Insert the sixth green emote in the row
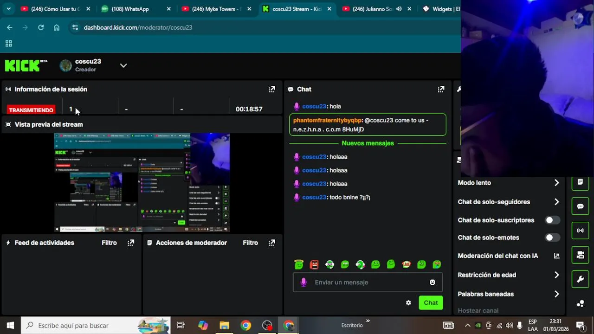 375,264
